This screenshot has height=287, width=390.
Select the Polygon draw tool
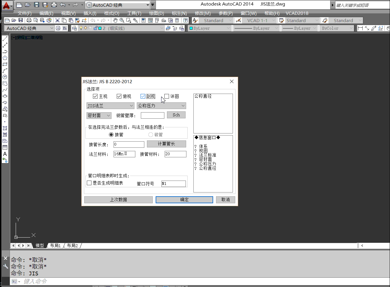click(5, 58)
